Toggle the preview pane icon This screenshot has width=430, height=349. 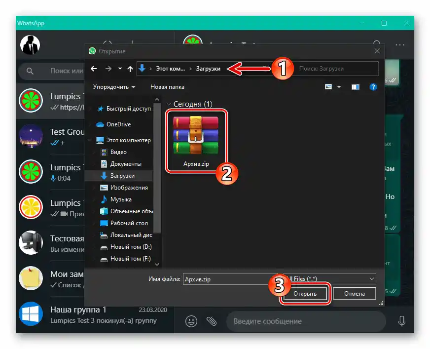[356, 87]
